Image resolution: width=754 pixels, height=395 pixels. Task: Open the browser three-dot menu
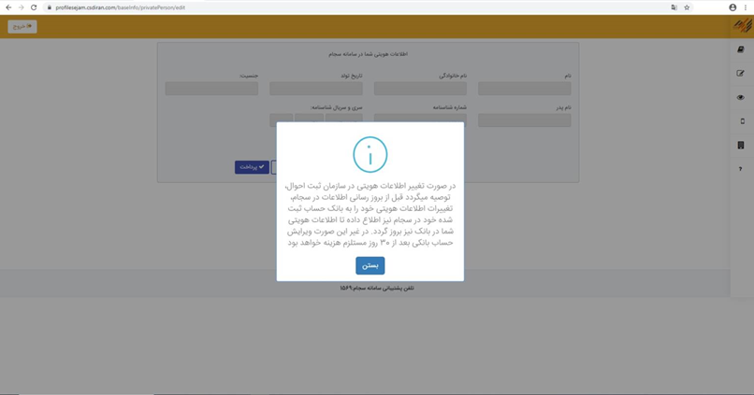coord(746,7)
